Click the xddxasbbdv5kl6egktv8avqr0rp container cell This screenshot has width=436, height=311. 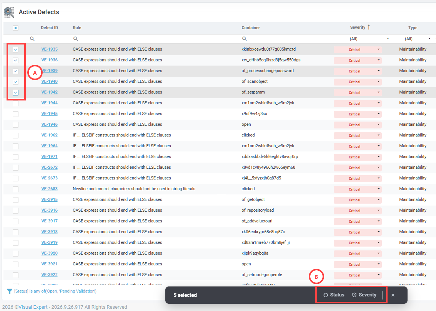click(270, 157)
